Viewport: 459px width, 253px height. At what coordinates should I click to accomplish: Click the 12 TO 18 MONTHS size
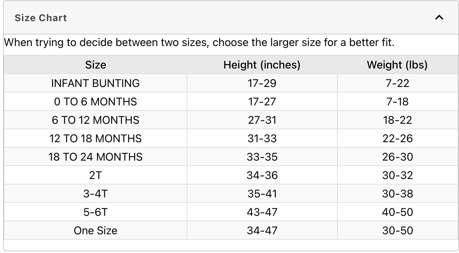pos(95,138)
